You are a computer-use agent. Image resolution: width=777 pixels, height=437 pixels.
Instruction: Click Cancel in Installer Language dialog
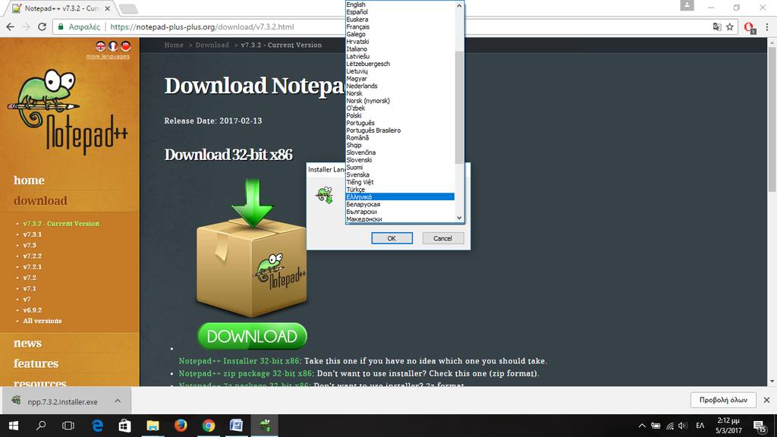(442, 238)
